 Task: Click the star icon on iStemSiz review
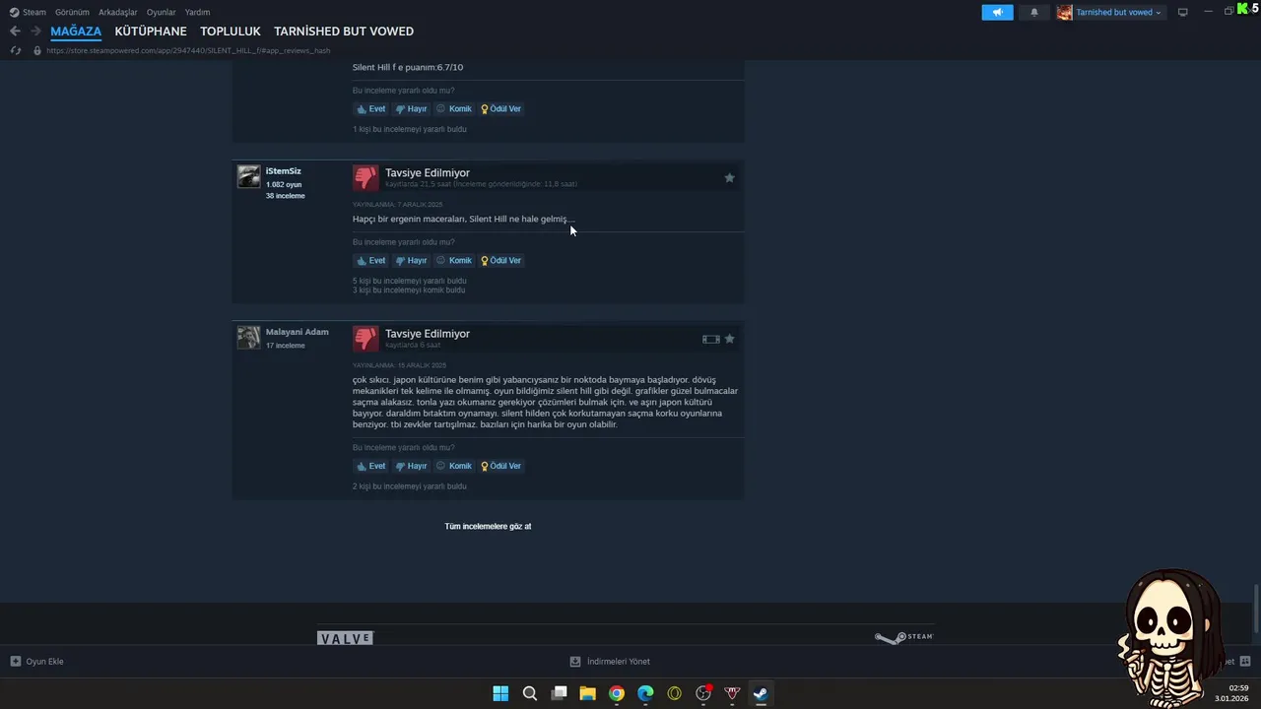point(729,178)
